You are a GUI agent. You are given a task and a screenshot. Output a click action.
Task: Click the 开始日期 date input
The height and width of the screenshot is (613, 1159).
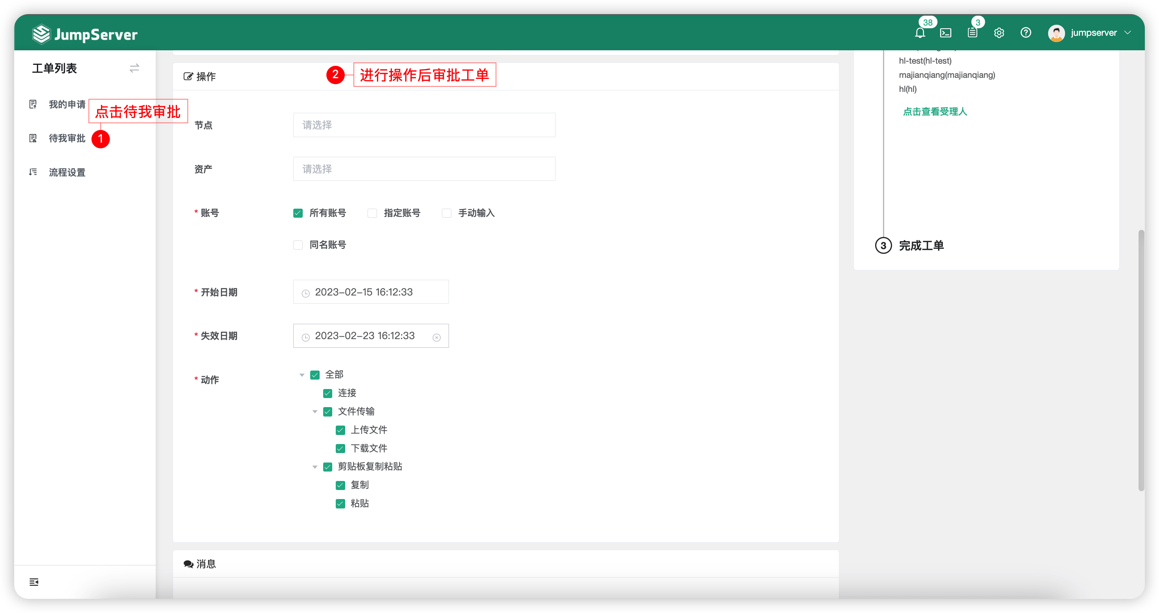[x=371, y=292]
